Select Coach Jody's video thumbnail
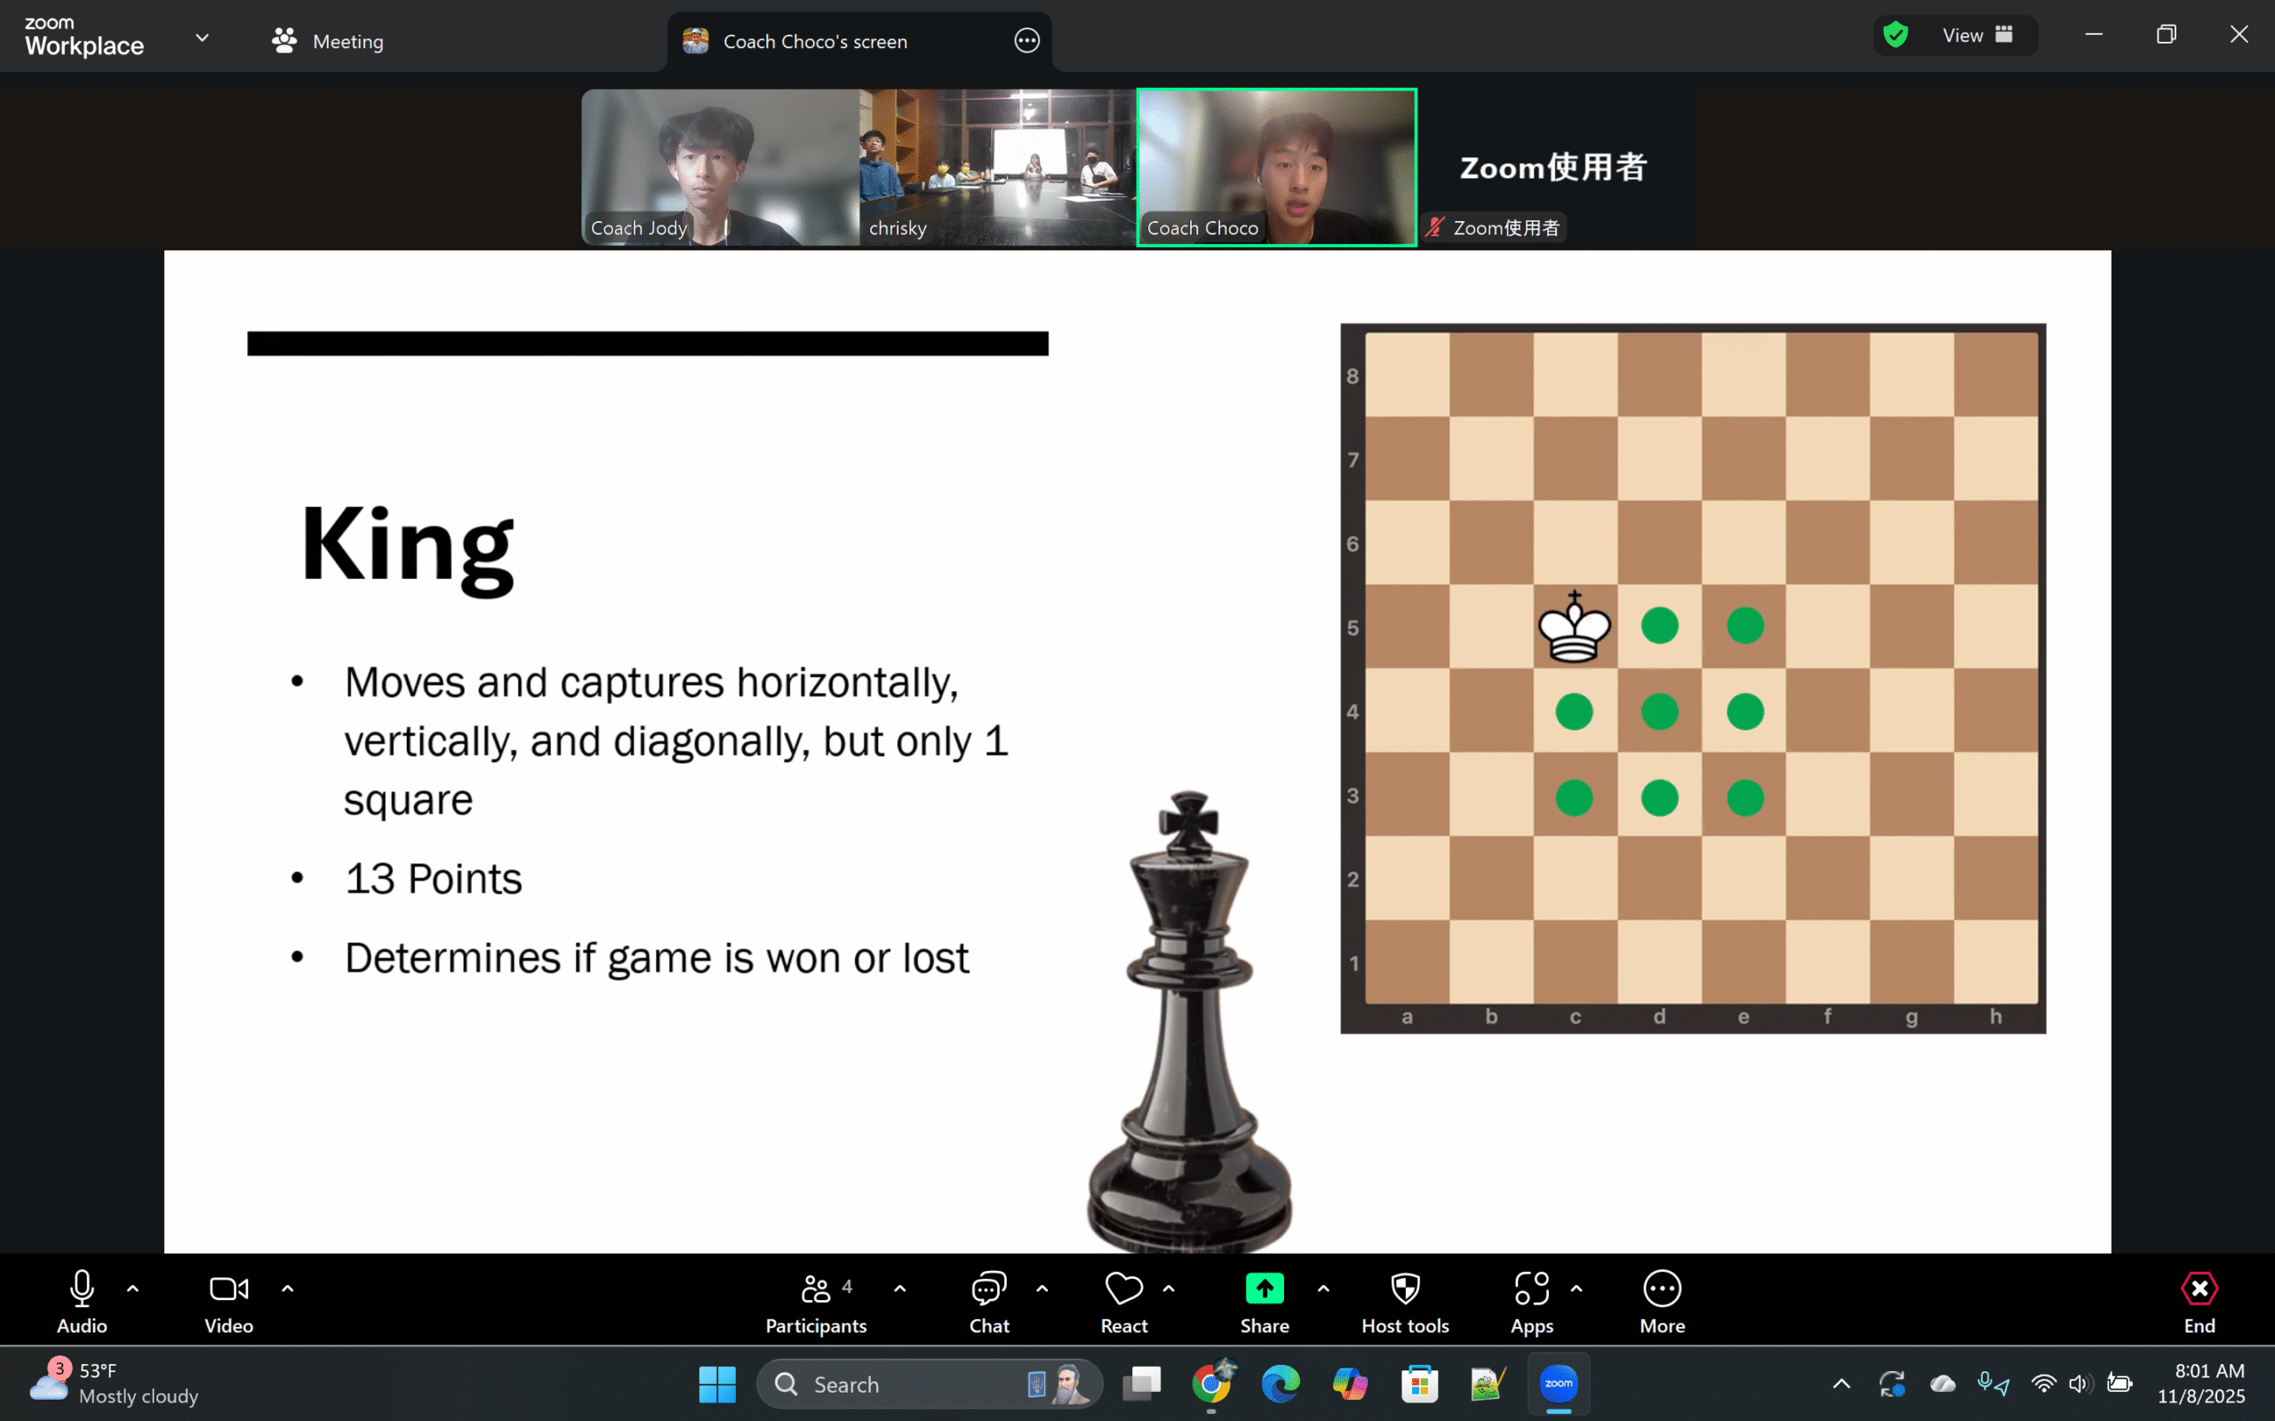The height and width of the screenshot is (1421, 2275). click(719, 167)
